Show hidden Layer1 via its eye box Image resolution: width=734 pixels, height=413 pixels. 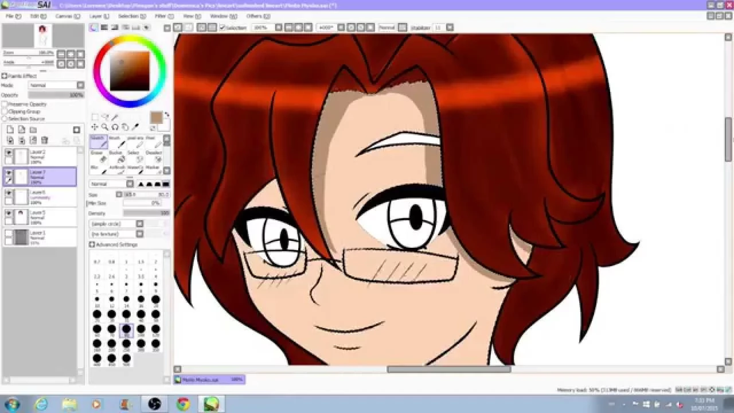coord(9,233)
